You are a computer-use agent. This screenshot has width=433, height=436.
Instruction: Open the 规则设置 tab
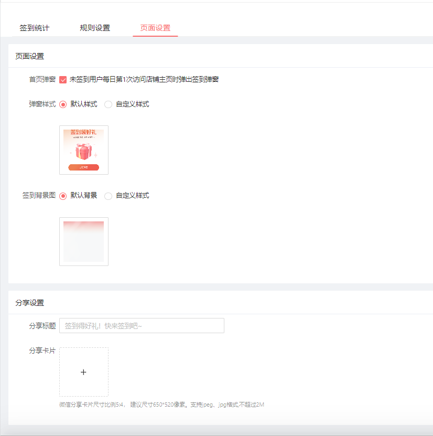pos(95,28)
